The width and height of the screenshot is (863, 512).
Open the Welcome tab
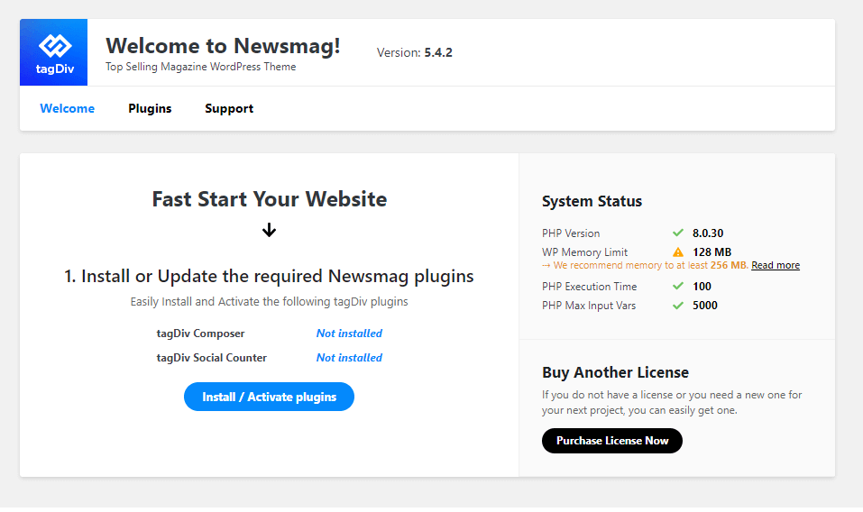click(x=67, y=108)
